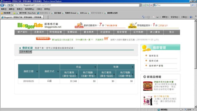This screenshot has height=111, width=197.
Task: Click the Home icon in command bar
Action: click(143, 17)
